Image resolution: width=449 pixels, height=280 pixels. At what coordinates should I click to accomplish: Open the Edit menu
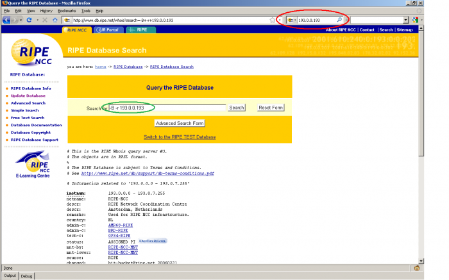[x=18, y=11]
